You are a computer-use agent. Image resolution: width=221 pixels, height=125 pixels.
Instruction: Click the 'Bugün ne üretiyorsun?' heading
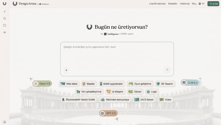121,27
